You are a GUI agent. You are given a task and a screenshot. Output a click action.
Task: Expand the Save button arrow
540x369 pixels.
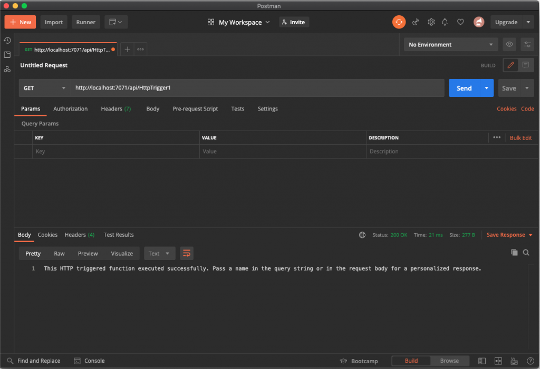(x=527, y=88)
